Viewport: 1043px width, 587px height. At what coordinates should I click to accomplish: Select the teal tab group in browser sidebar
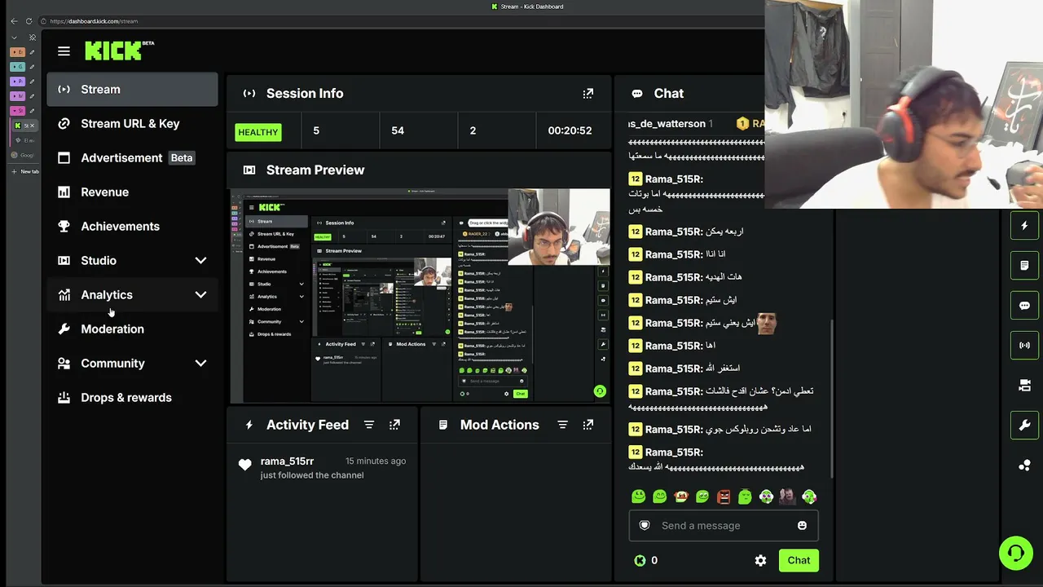(x=17, y=67)
